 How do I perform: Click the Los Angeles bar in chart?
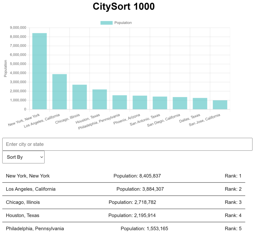59,92
